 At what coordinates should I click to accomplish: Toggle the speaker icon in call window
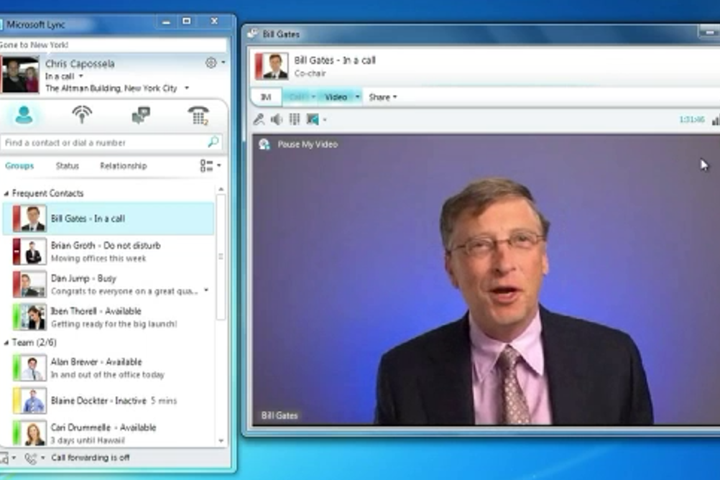click(x=277, y=119)
